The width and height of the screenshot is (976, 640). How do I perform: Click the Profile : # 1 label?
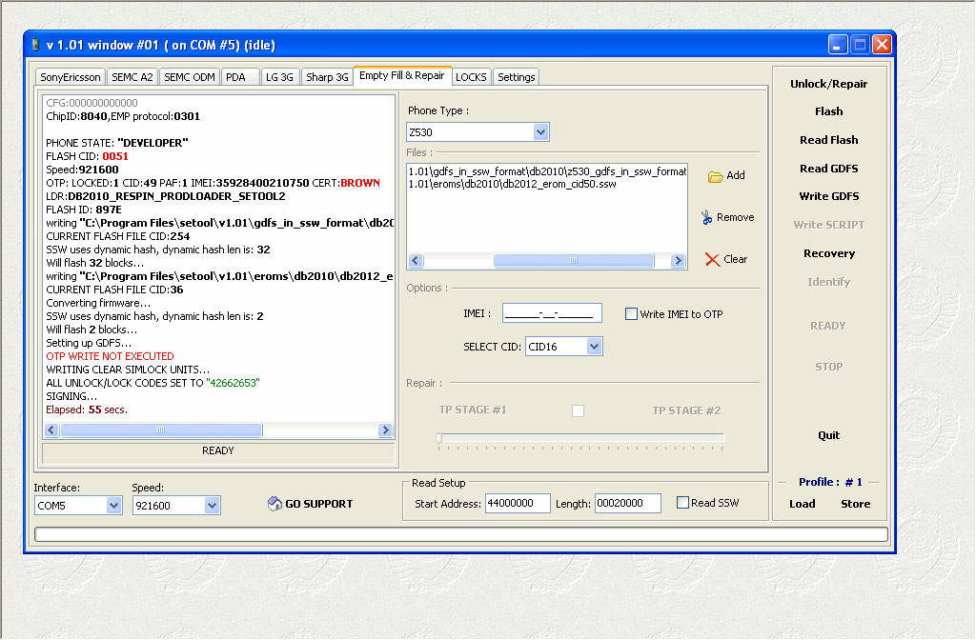pyautogui.click(x=830, y=482)
